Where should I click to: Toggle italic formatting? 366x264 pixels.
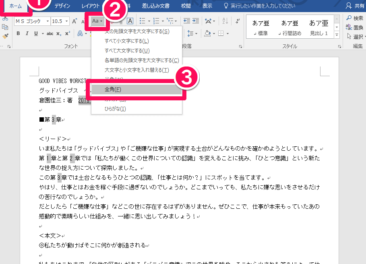point(27,33)
